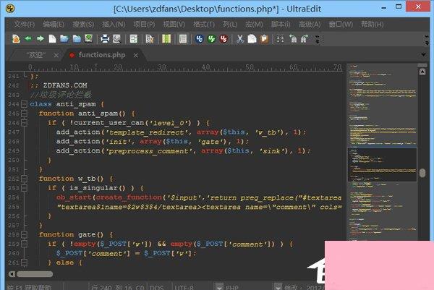The width and height of the screenshot is (434, 290).
Task: Expand toolbar overflow arrows after redo
Action: tap(318, 39)
